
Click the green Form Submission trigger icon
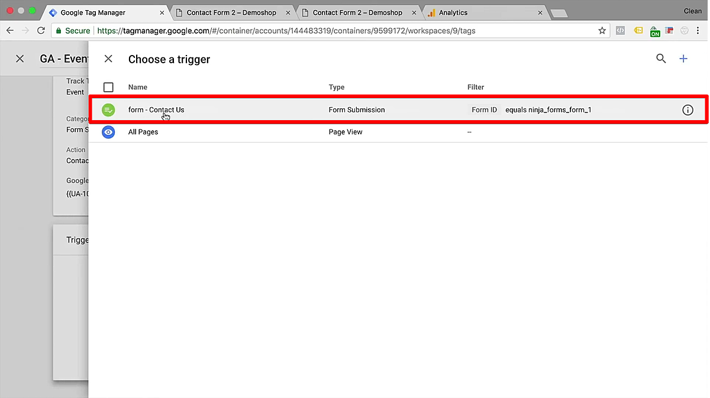108,110
